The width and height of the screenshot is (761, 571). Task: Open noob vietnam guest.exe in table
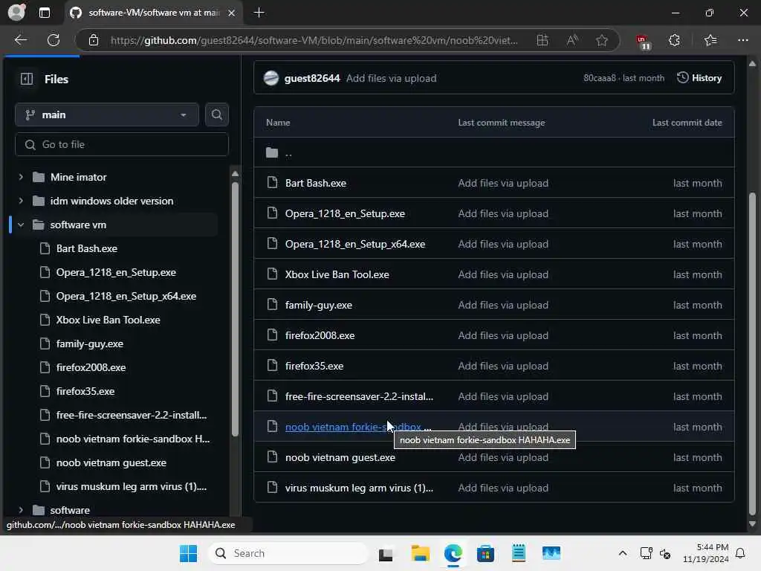340,458
